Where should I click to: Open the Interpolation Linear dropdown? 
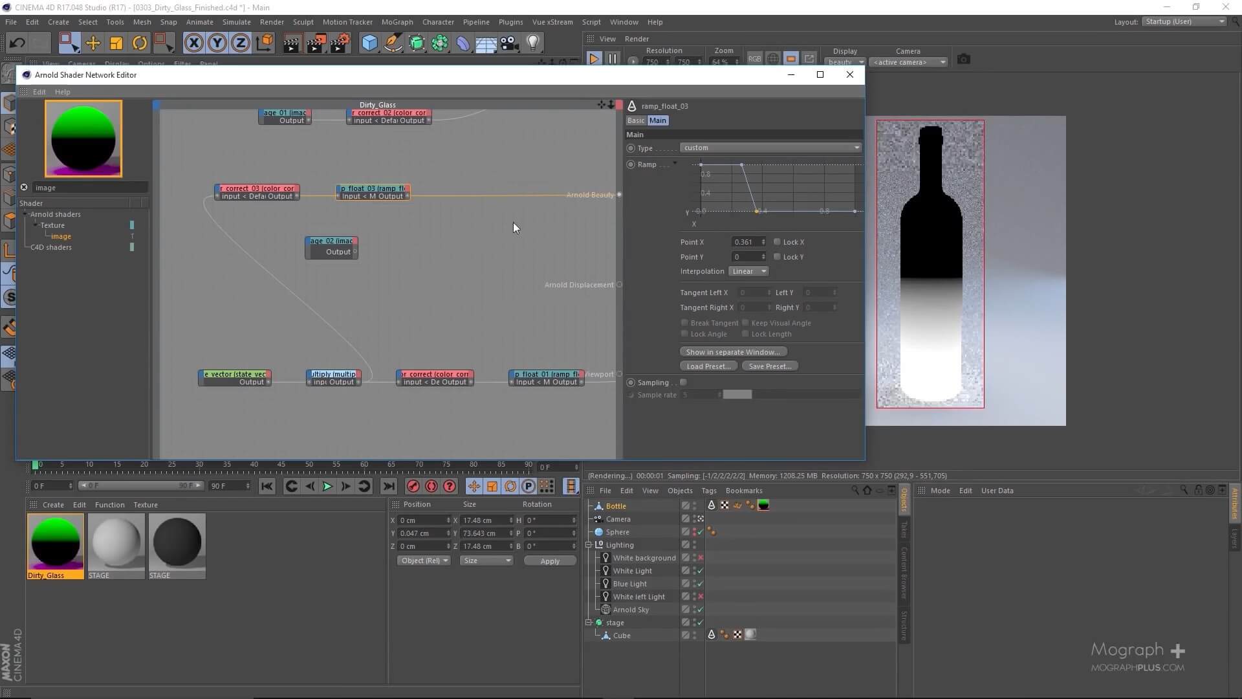748,271
